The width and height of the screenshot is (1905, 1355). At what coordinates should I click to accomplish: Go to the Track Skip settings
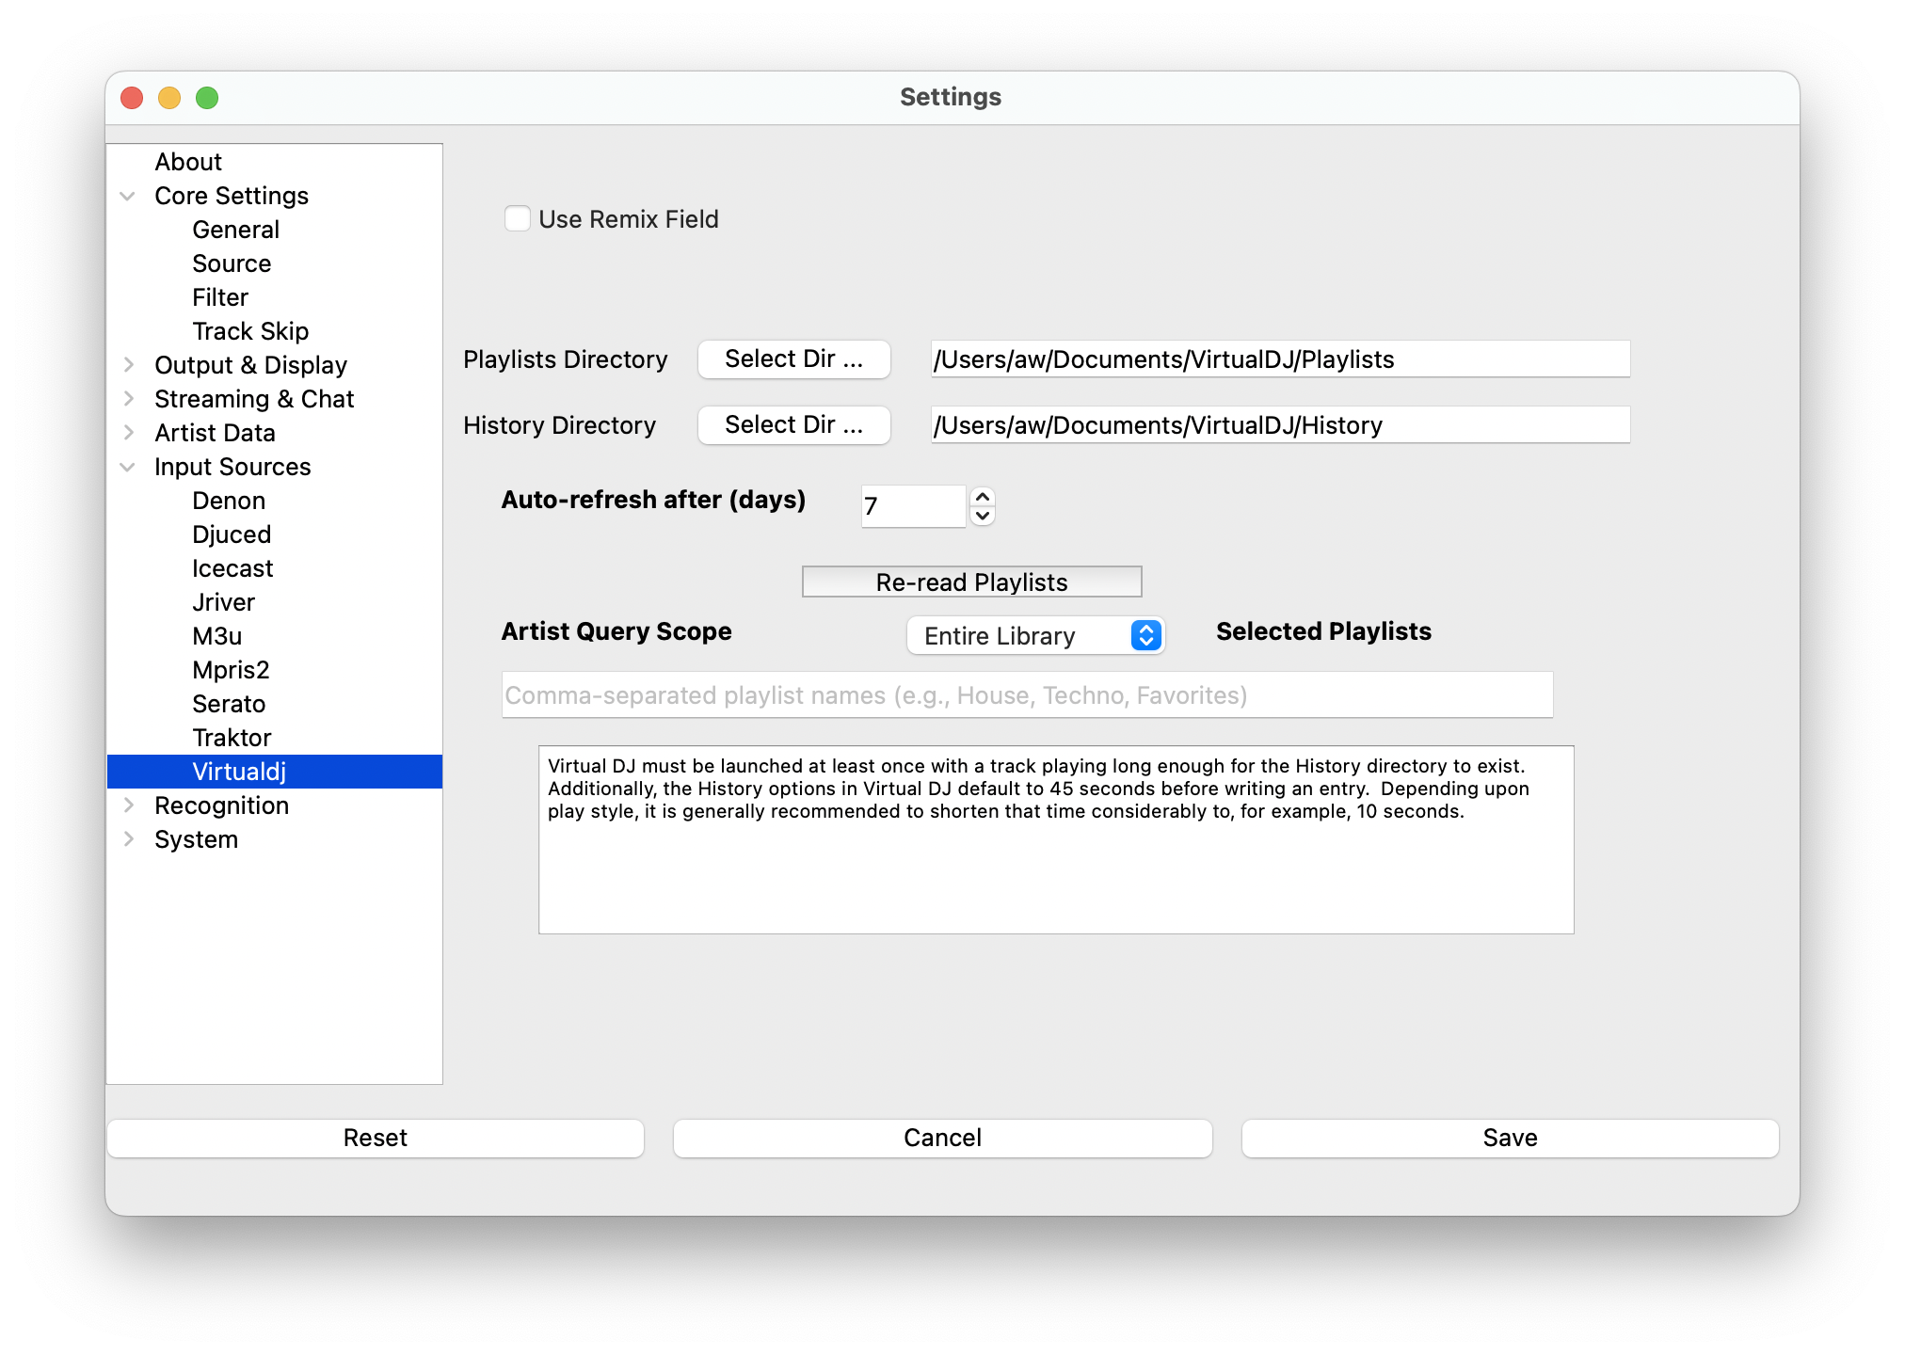coord(250,331)
